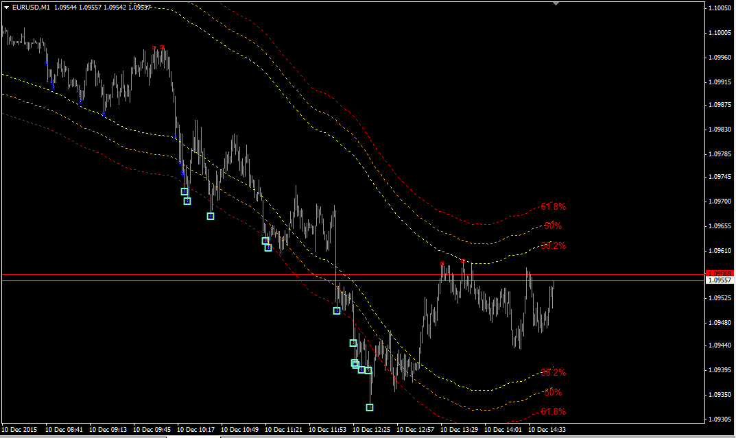Select the lower band 61.8% label
The image size is (736, 438).
click(553, 411)
